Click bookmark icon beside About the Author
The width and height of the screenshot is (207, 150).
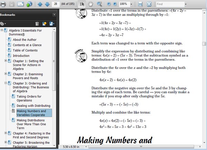9,39
